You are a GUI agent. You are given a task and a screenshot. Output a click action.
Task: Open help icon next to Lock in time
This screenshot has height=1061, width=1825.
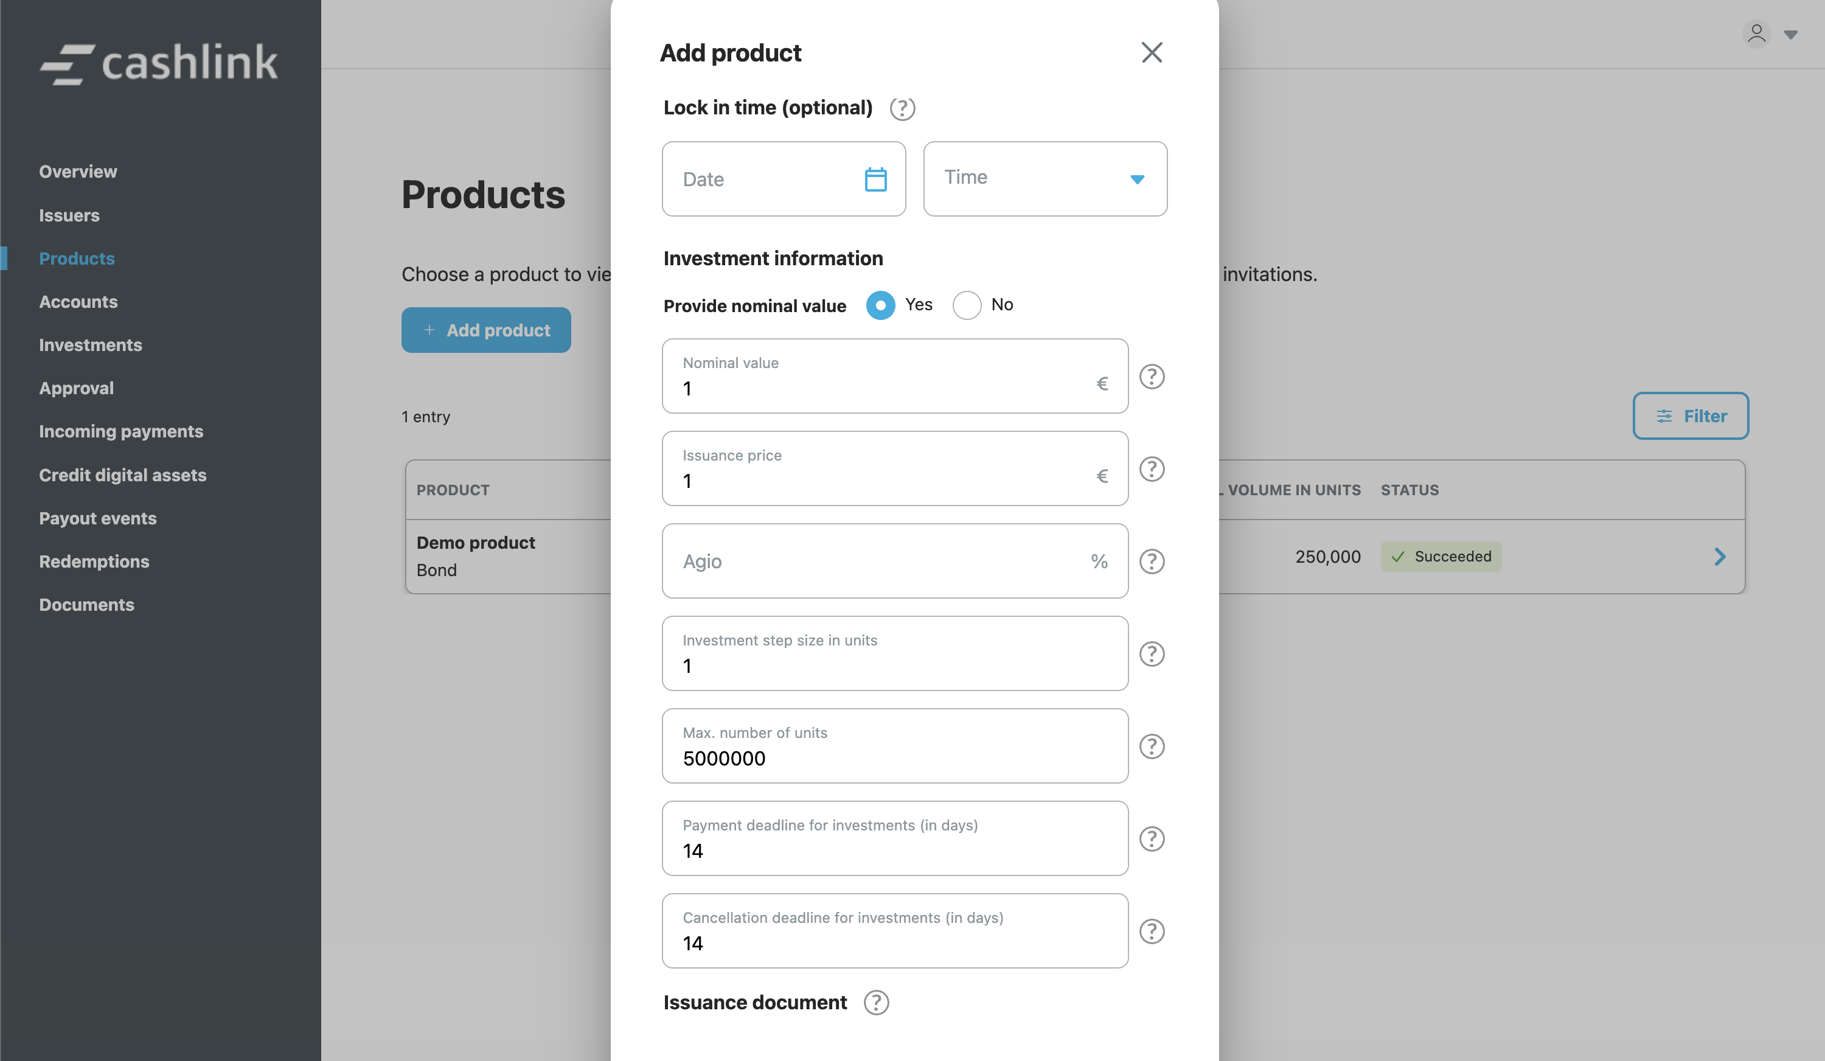tap(902, 109)
